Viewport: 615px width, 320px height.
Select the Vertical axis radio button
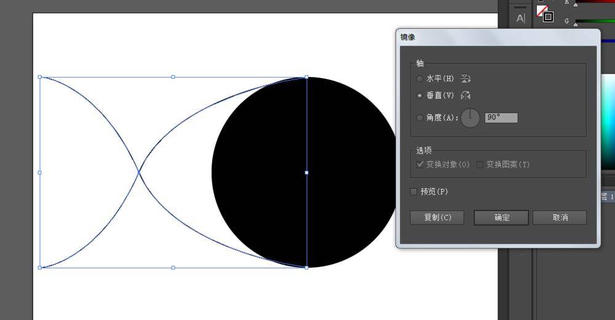[420, 95]
